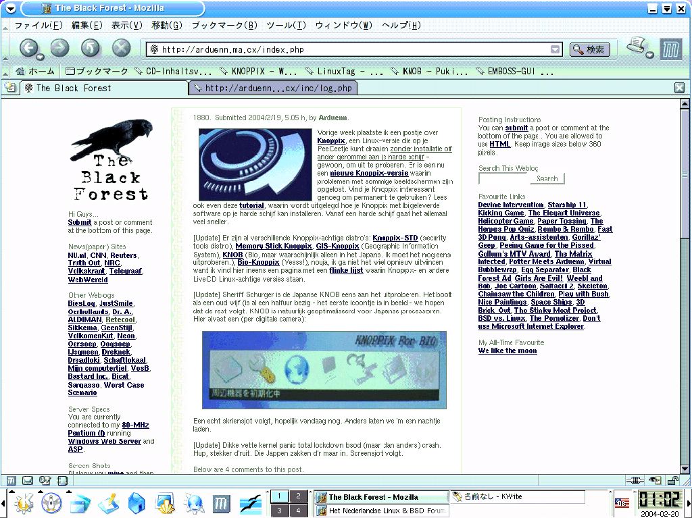The width and height of the screenshot is (692, 518).
Task: Open the ツール menu
Action: tap(286, 25)
